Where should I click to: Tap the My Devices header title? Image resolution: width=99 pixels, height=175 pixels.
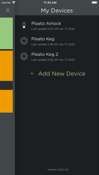pyautogui.click(x=57, y=11)
